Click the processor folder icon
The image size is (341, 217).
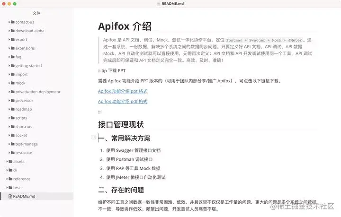point(13,101)
